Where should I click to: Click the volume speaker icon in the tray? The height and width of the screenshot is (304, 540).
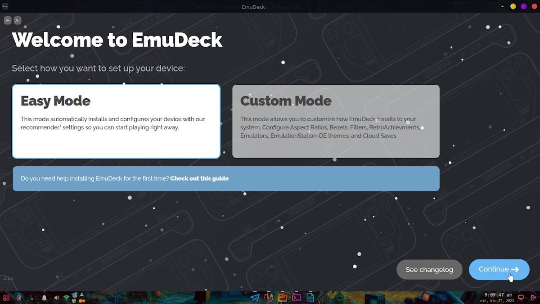pos(57,298)
